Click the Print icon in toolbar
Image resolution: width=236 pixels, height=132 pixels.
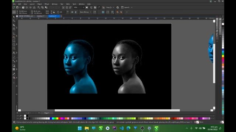34,7
